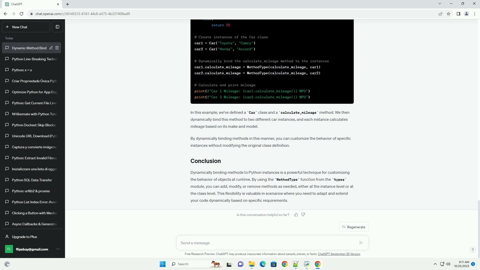Viewport: 480px width, 270px height.
Task: Open NHibernate with Python chat
Action: [x=32, y=114]
